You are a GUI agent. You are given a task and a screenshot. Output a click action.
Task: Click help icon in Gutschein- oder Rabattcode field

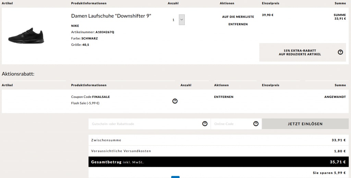205,124
